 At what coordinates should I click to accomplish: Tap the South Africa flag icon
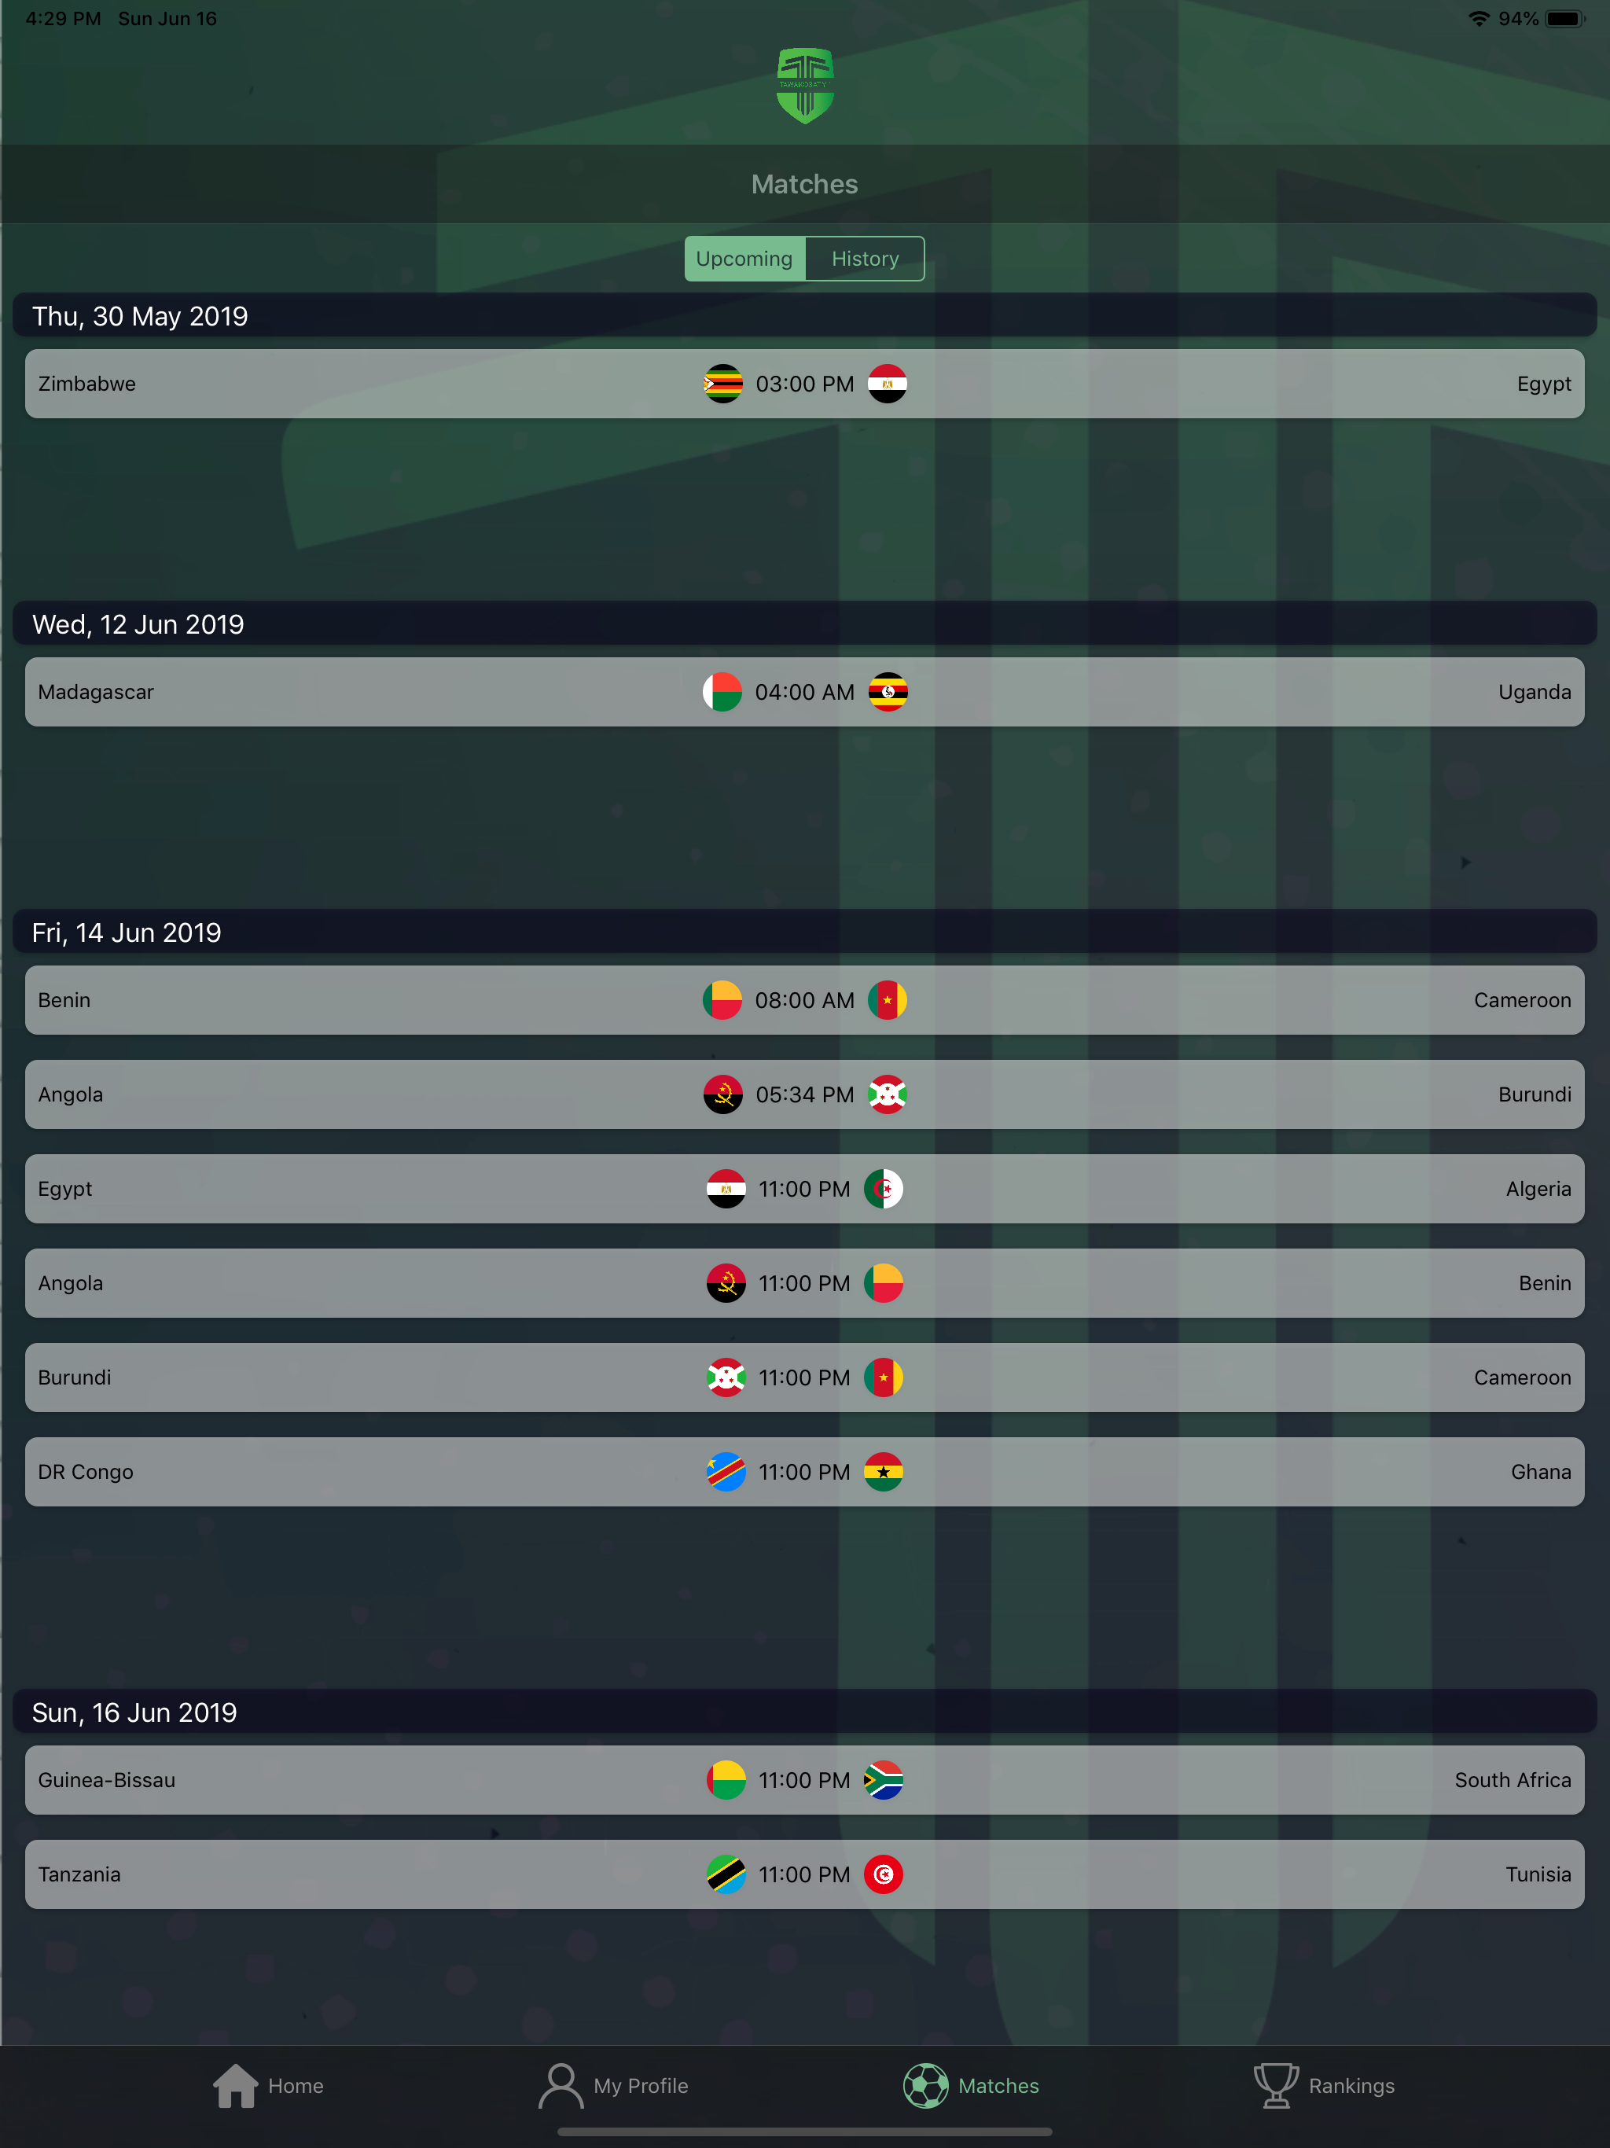click(x=884, y=1780)
